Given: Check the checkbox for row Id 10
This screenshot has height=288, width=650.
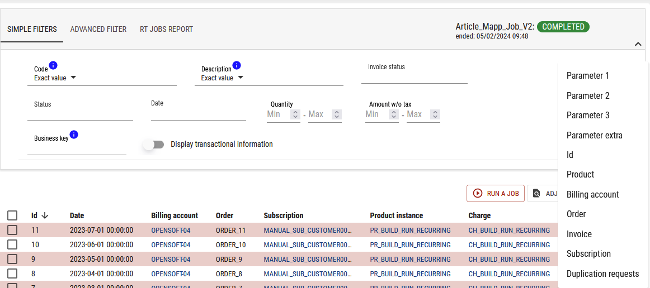Looking at the screenshot, I should click(12, 245).
